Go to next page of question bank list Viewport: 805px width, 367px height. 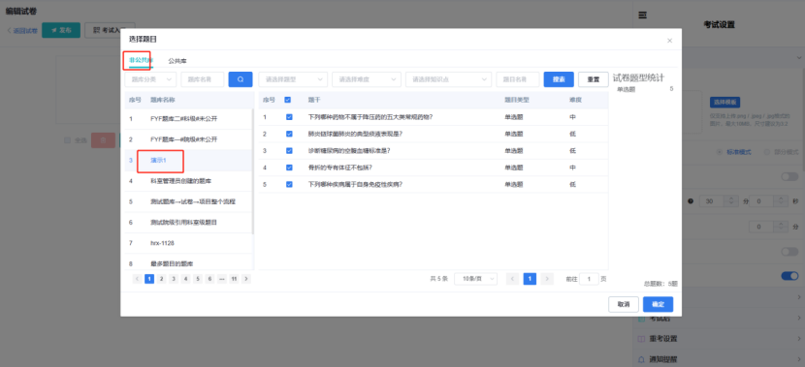246,279
